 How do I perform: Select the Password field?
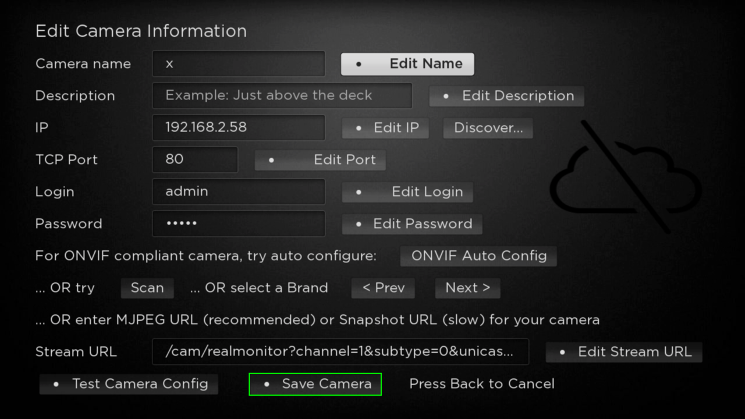tap(239, 223)
